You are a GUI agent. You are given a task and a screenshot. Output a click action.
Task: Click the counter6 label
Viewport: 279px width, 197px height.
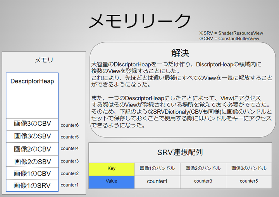point(70,125)
